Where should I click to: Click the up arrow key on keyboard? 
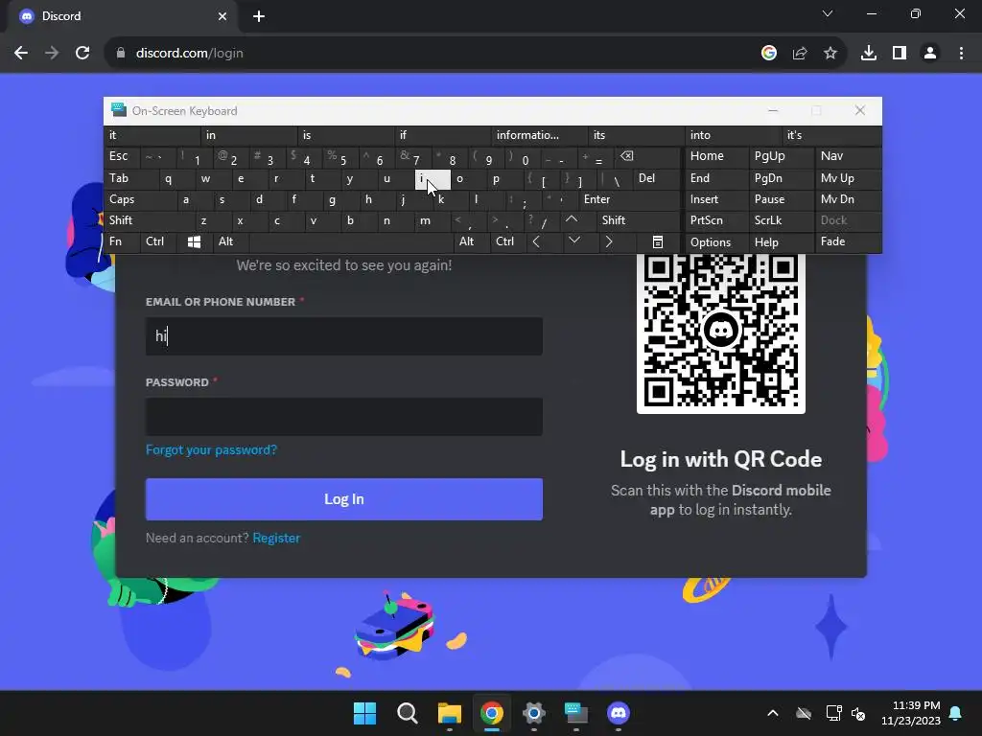tap(572, 219)
